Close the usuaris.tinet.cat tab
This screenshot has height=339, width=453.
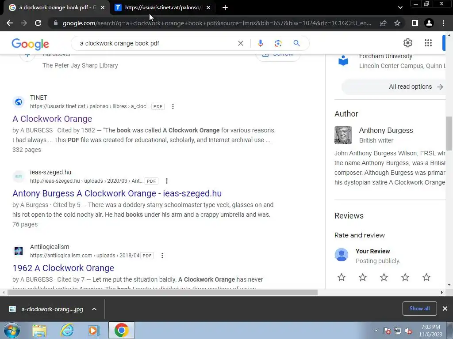pyautogui.click(x=208, y=8)
